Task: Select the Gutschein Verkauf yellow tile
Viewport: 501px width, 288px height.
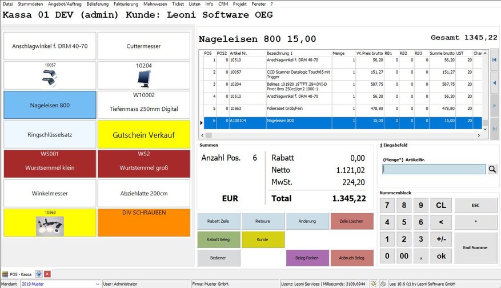Action: coord(143,134)
